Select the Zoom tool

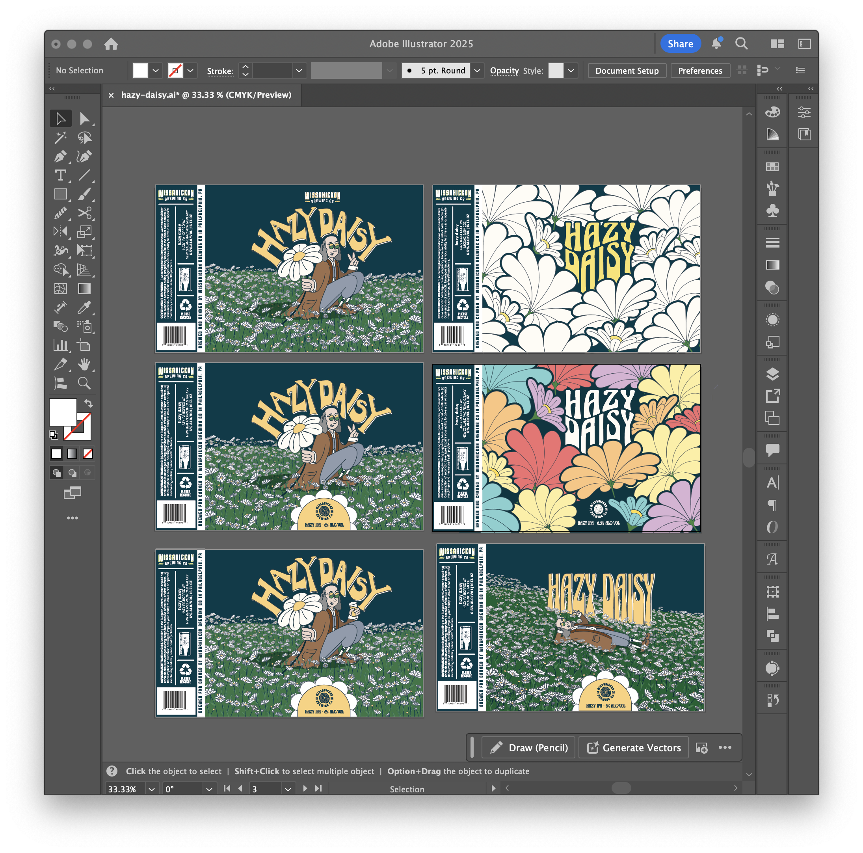[84, 384]
